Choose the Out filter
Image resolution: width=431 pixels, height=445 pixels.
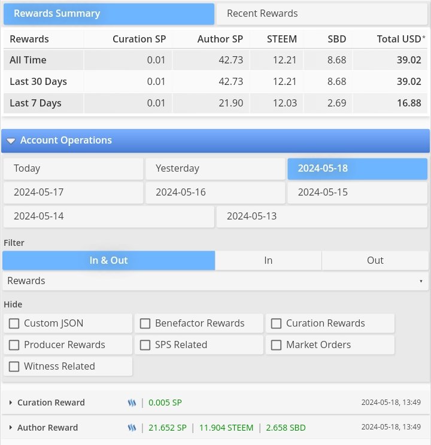pos(375,260)
